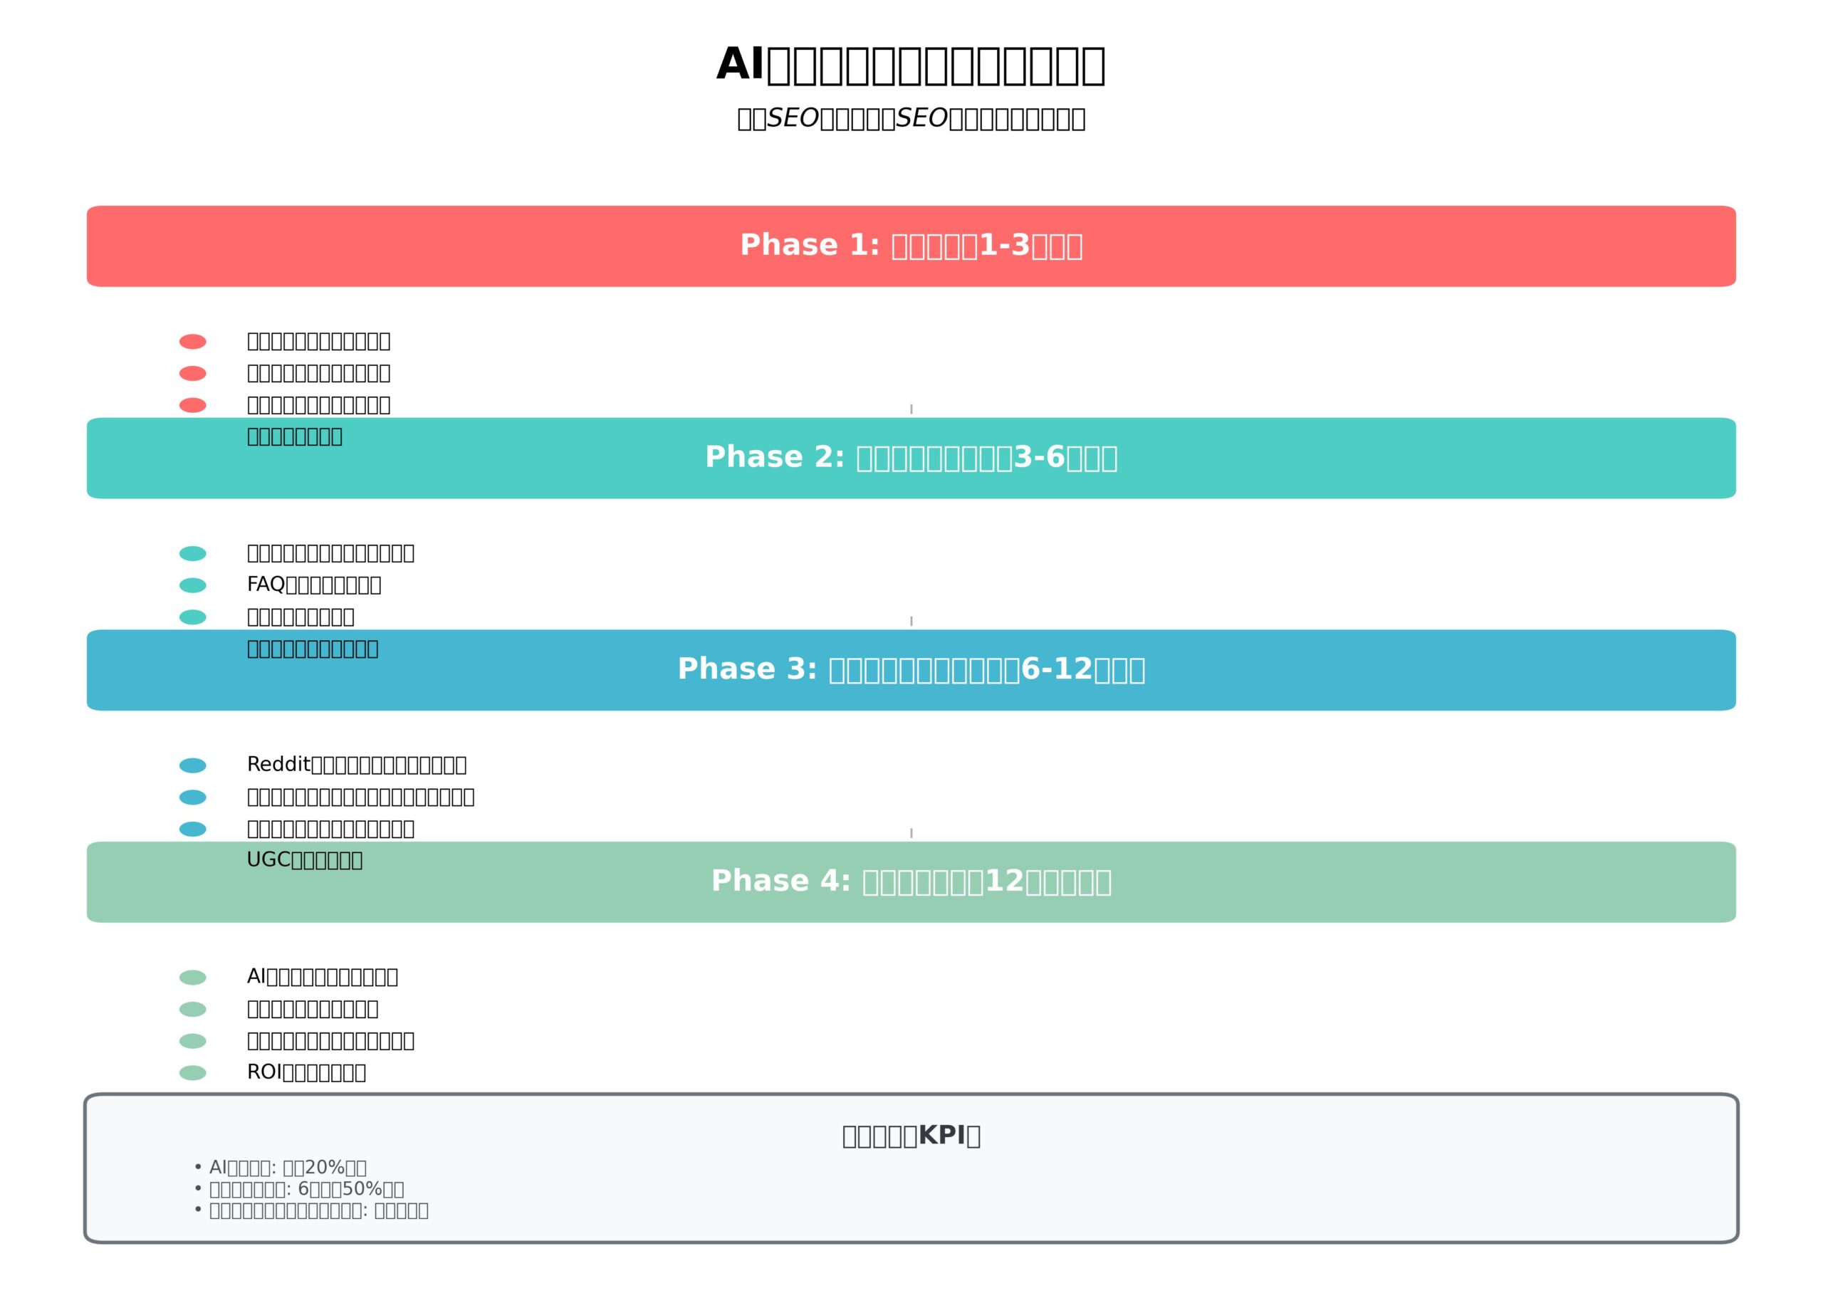Click the UGC text line
Viewport: 1823px width, 1298px height.
click(305, 860)
